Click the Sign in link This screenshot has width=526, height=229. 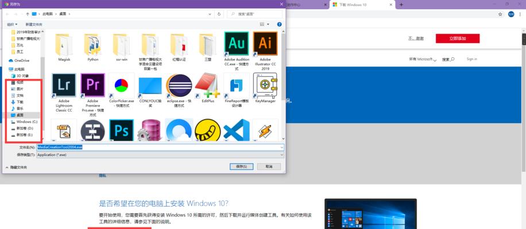(471, 59)
